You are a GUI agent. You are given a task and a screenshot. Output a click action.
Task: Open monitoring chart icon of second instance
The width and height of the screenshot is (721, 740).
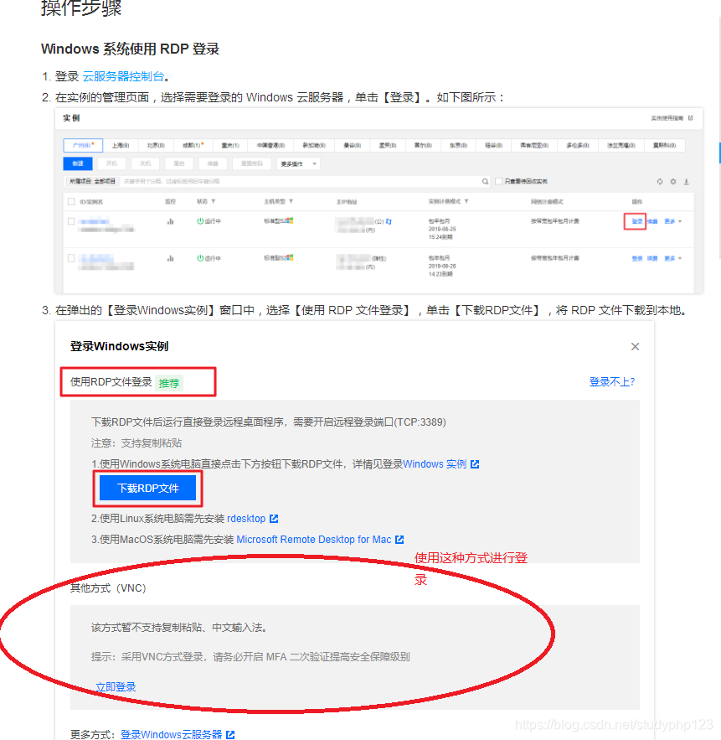click(170, 258)
